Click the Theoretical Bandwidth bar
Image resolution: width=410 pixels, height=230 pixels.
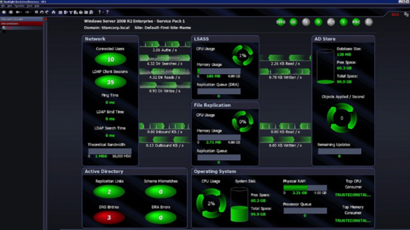tap(110, 151)
